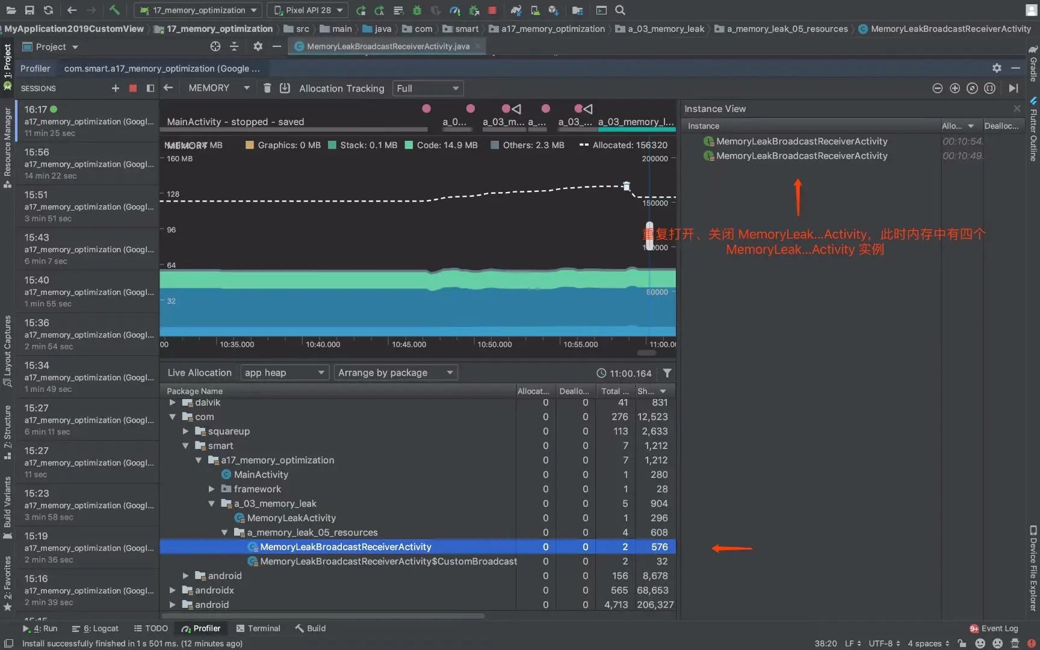Start a new profiling session with plus icon
The width and height of the screenshot is (1040, 650).
point(116,88)
